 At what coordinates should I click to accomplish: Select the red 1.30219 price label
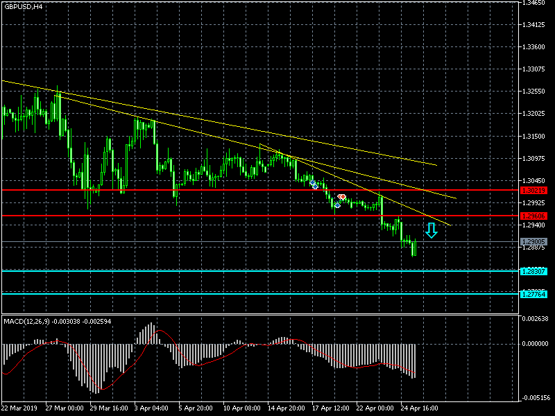point(533,190)
